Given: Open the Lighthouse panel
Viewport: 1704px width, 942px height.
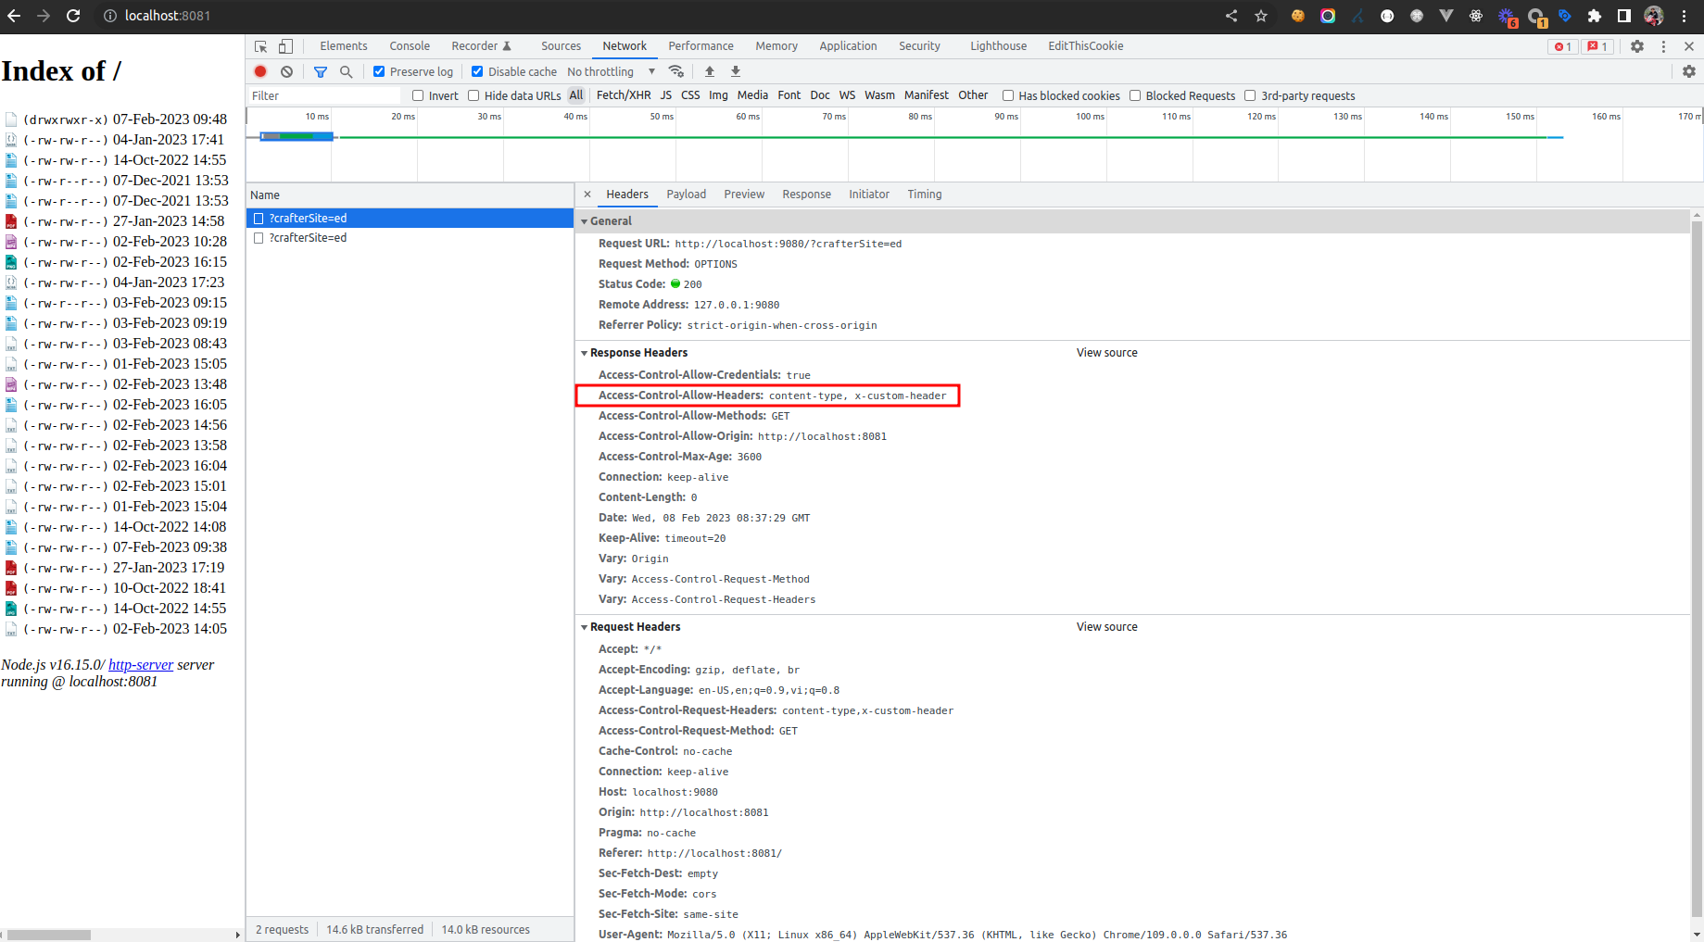Looking at the screenshot, I should coord(998,45).
